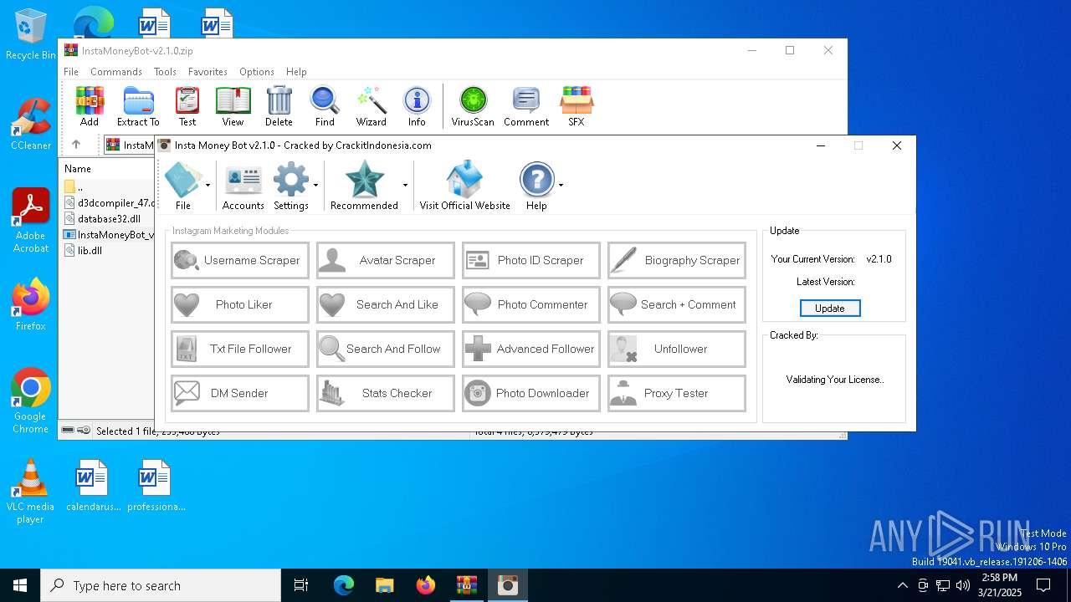This screenshot has width=1071, height=602.
Task: Click WinRAR View icon
Action: pos(233,106)
